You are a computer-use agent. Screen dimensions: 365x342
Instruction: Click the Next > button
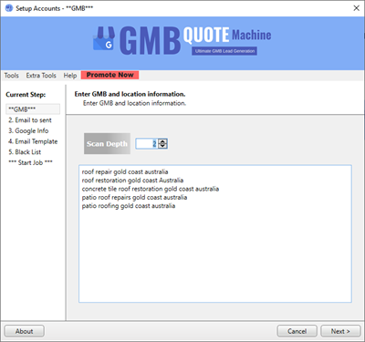[x=340, y=331]
